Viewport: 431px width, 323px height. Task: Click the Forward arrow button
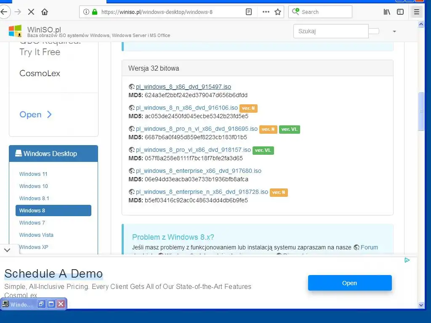(18, 12)
